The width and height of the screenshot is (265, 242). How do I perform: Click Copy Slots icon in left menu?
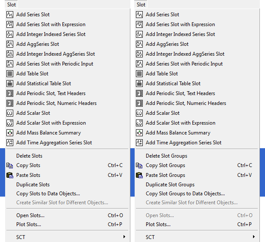[x=10, y=165]
